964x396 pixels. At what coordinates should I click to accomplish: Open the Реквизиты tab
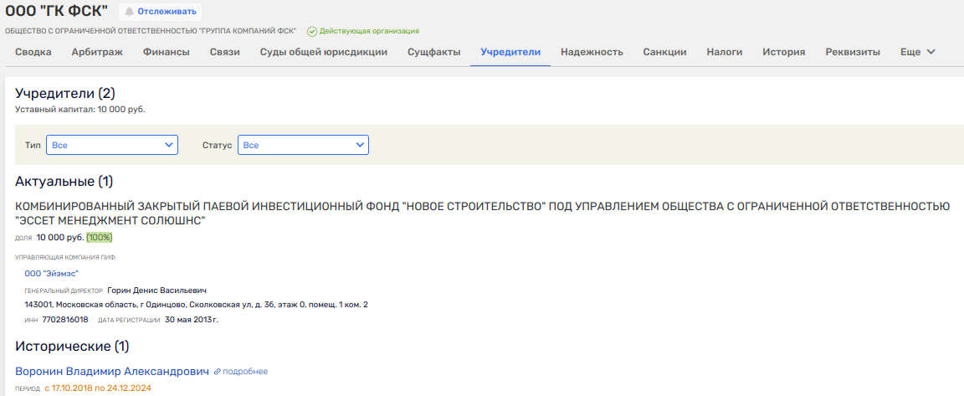(853, 52)
